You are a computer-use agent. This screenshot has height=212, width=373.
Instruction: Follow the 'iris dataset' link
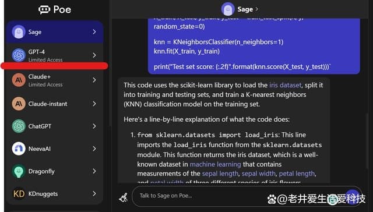(x=285, y=85)
